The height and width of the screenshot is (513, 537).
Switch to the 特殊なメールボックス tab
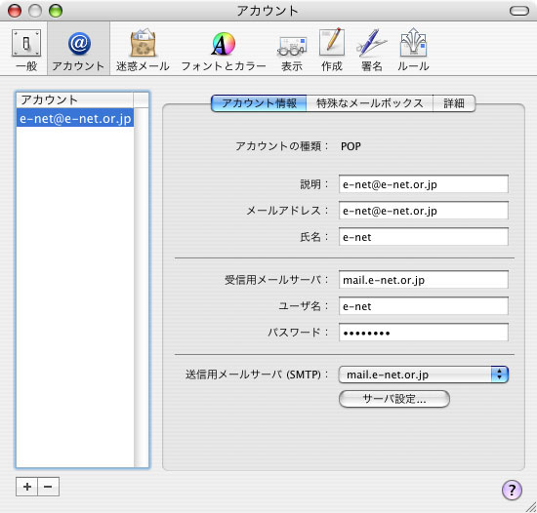pos(369,103)
